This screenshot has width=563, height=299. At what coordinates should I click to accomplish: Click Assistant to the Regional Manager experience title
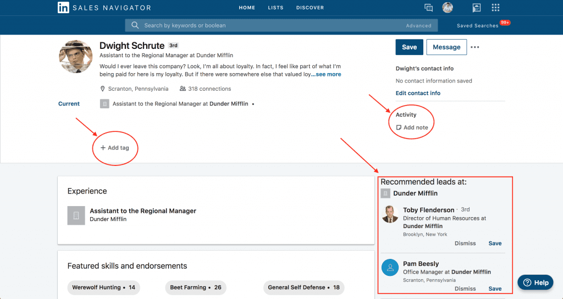[143, 211]
